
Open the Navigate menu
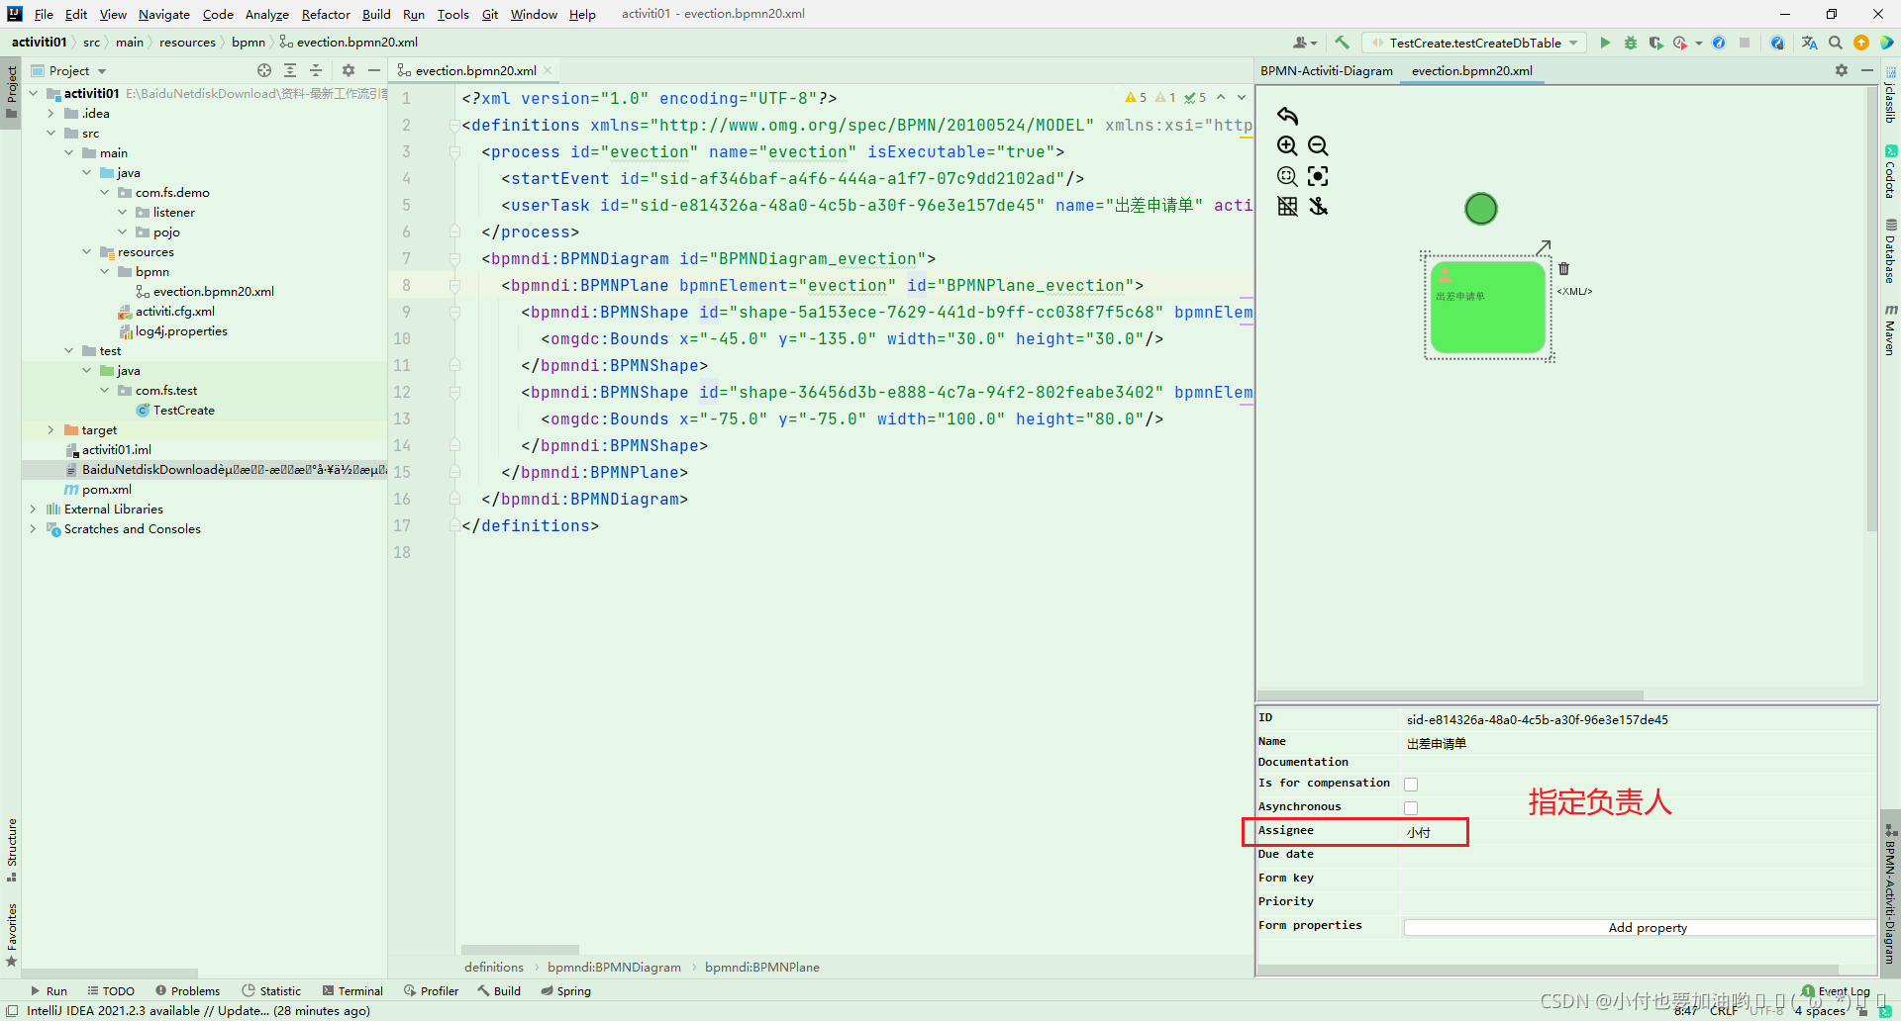[164, 14]
